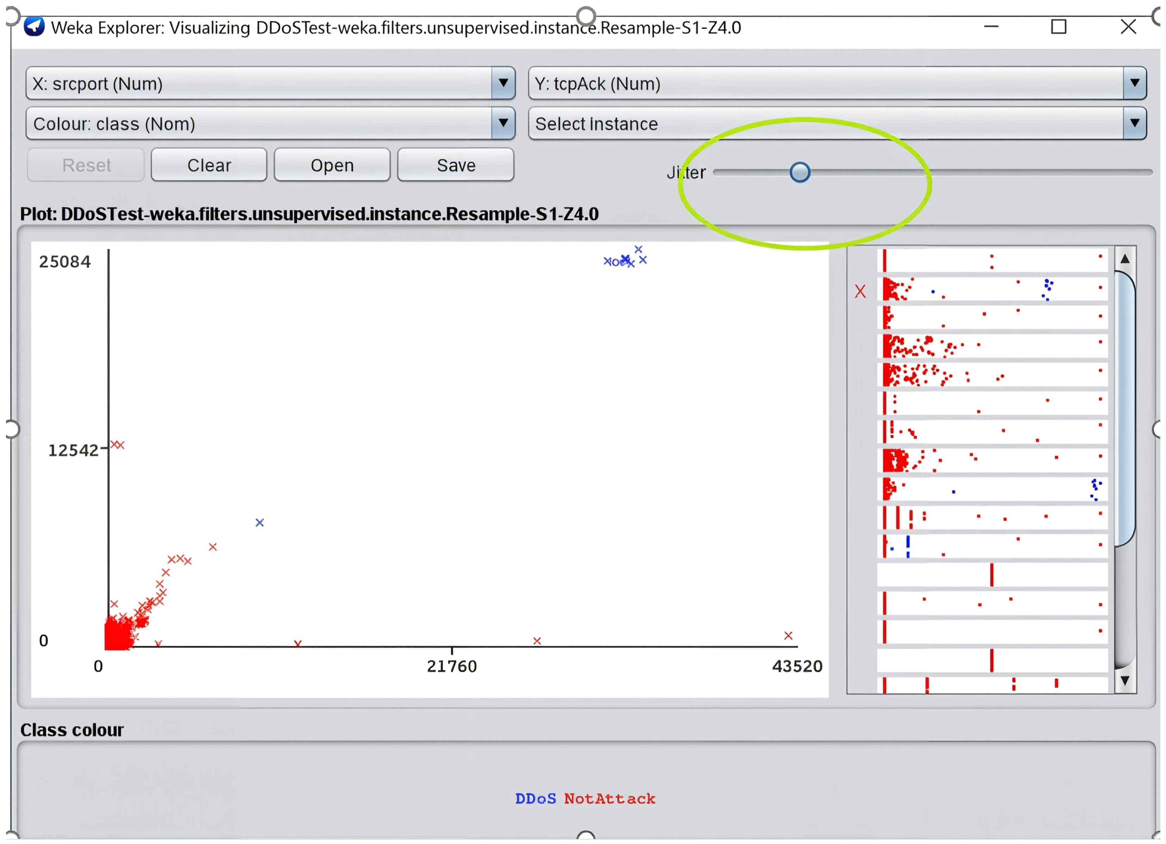
Task: Click the attribute strip list's scrollbar thumb
Action: 1125,409
